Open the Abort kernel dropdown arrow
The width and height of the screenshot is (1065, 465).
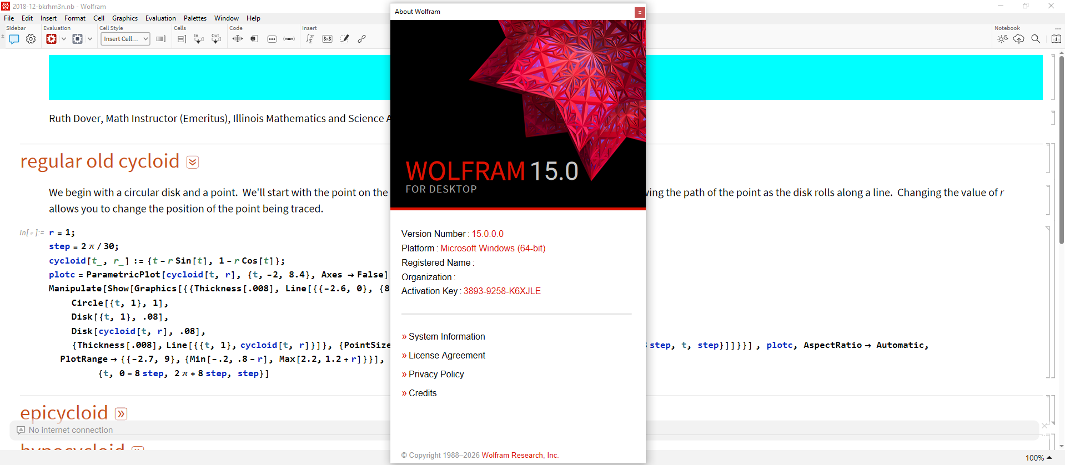[x=90, y=39]
